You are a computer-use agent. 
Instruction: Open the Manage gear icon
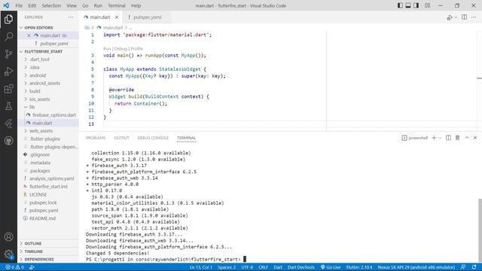[8, 254]
